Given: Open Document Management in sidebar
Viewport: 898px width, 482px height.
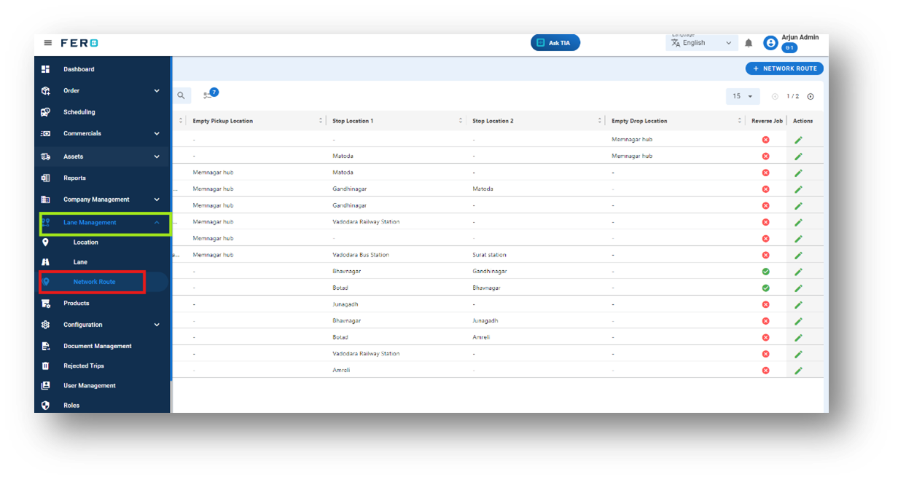Looking at the screenshot, I should (x=98, y=346).
